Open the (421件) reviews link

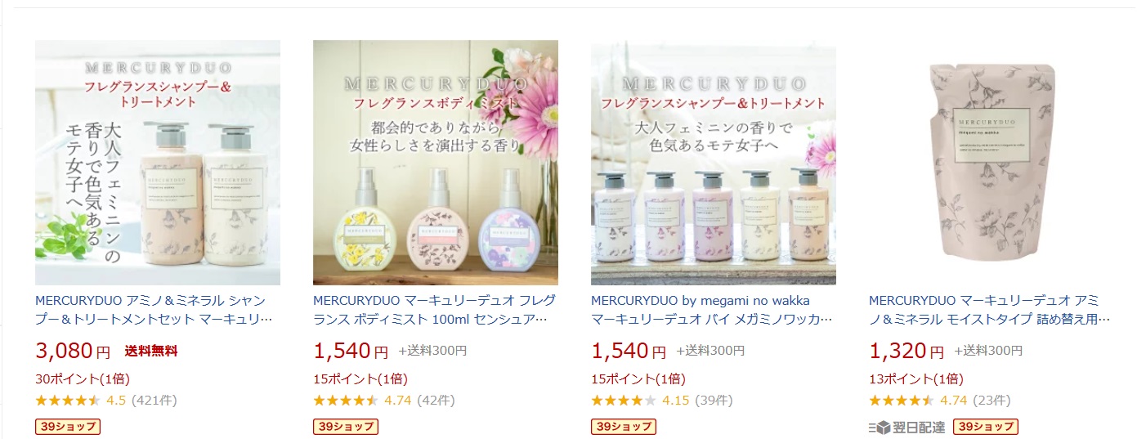(154, 401)
